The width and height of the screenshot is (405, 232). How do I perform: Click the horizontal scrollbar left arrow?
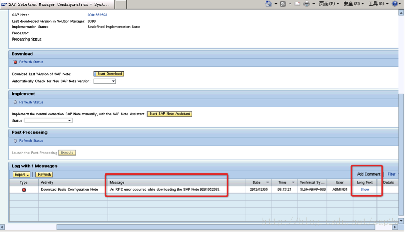tap(2, 227)
